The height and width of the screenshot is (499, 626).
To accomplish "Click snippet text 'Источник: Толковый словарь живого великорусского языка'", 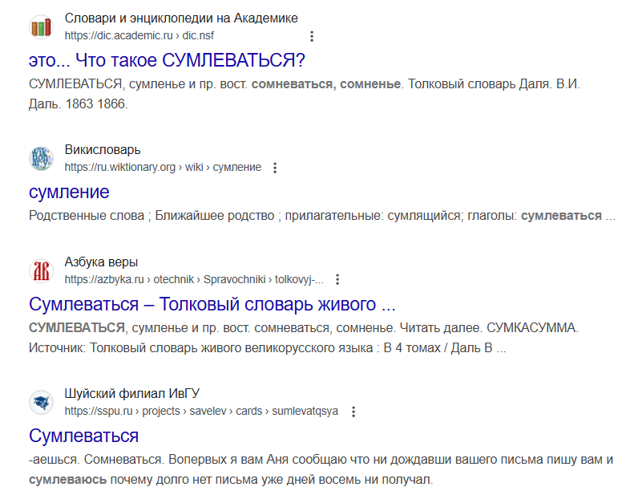I will [x=201, y=348].
